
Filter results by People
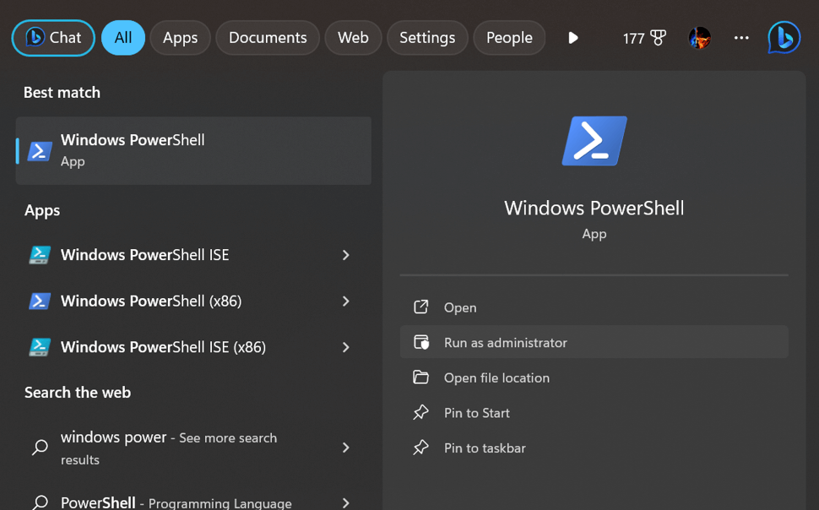coord(509,38)
